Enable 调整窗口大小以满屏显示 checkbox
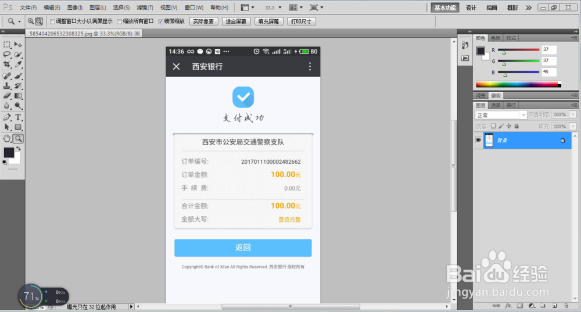The image size is (581, 312). pyautogui.click(x=52, y=21)
